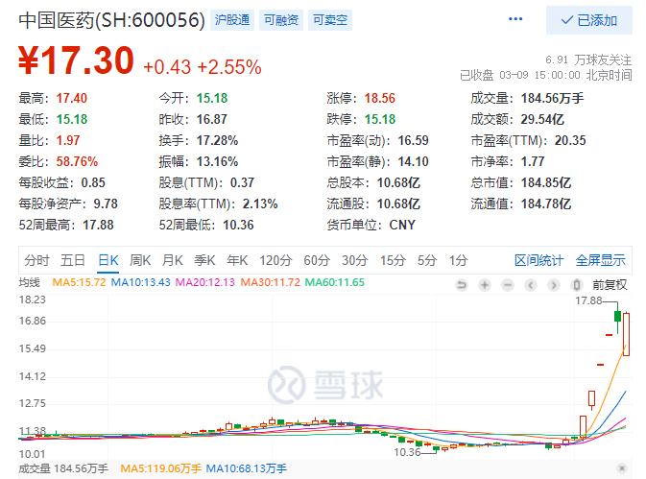Select the 日K chart tab

[108, 260]
